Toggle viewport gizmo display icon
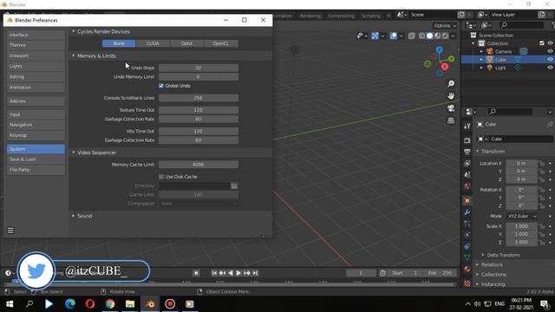Screen dimensions: 555x312 click(x=375, y=36)
